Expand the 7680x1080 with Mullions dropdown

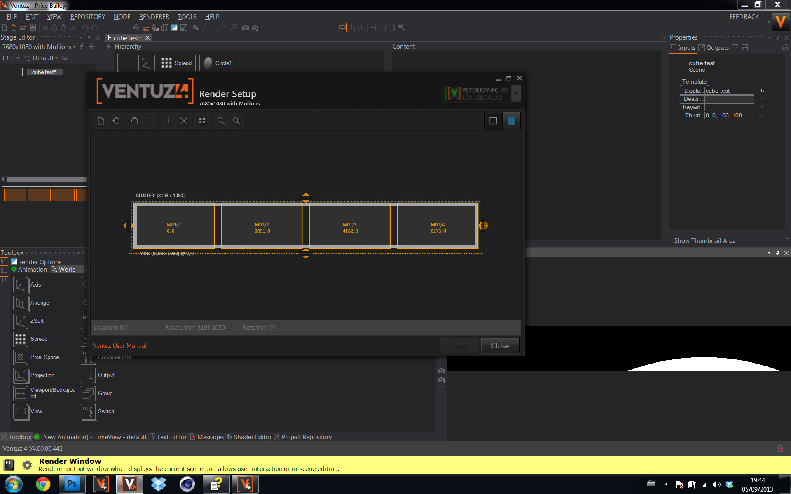(x=74, y=47)
